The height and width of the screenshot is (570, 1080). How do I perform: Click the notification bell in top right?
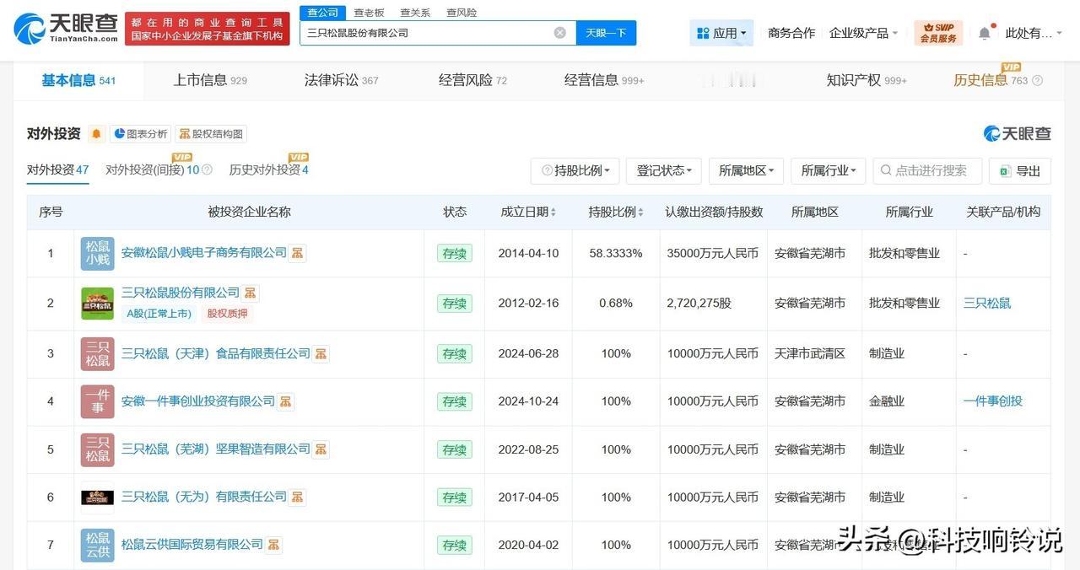click(984, 32)
